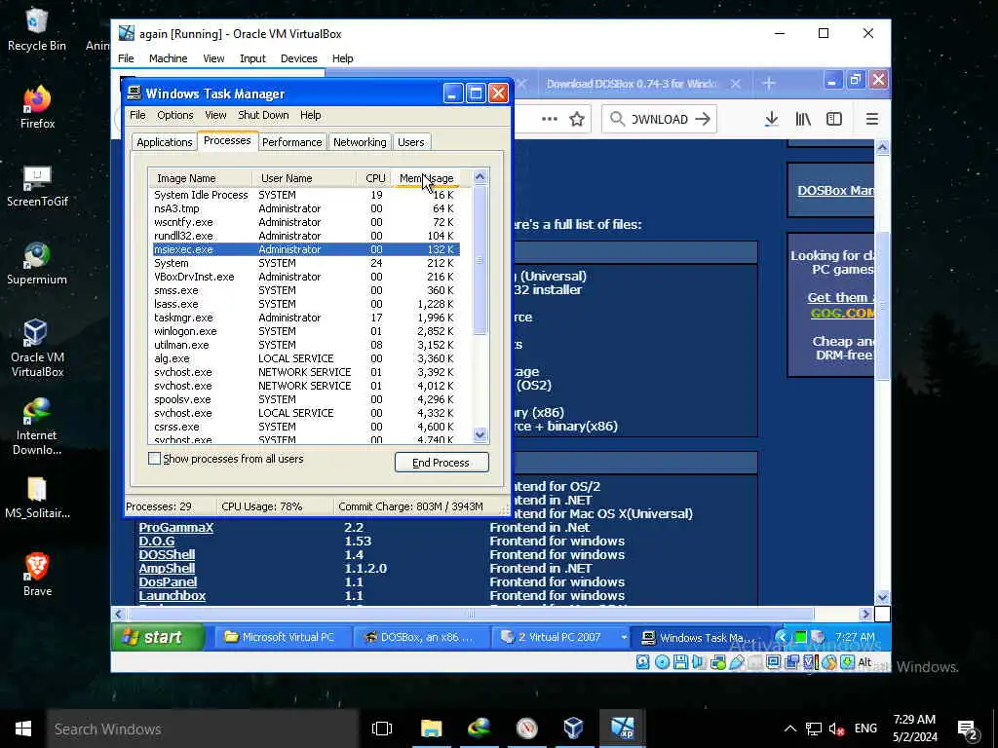This screenshot has width=998, height=748.
Task: Click the VirtualBox CPU load status icon
Action: (x=812, y=662)
